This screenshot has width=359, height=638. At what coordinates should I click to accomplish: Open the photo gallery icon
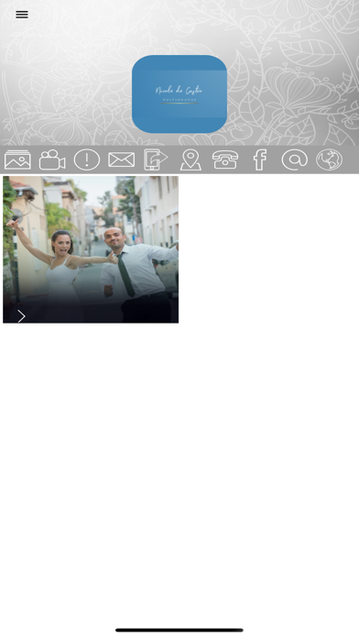click(x=17, y=159)
